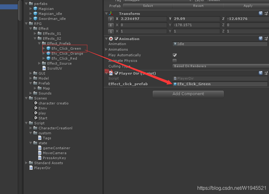Click the play scene Unity icon
The width and height of the screenshot is (269, 194).
(x=35, y=113)
